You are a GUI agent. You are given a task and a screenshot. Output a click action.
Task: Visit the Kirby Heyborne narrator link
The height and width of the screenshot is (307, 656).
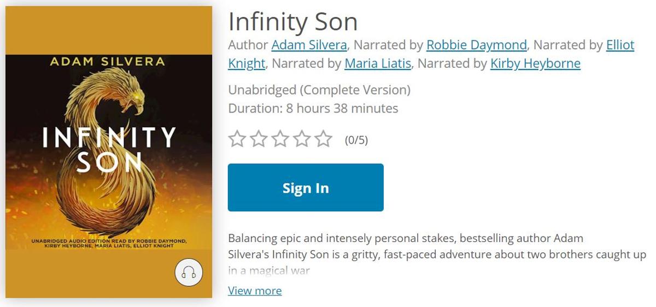(535, 63)
